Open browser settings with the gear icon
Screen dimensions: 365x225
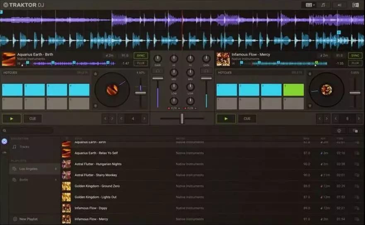point(339,131)
